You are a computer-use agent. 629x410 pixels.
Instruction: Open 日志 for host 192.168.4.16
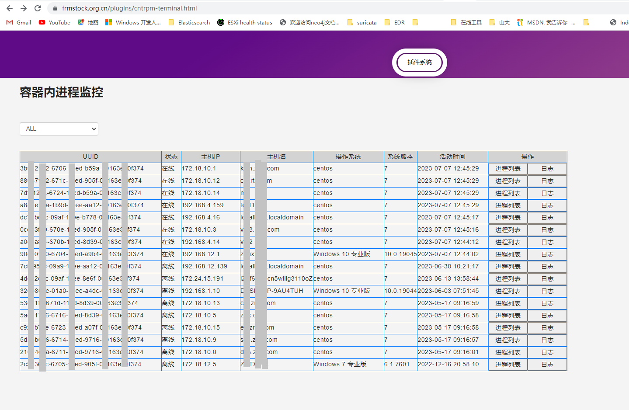point(547,218)
